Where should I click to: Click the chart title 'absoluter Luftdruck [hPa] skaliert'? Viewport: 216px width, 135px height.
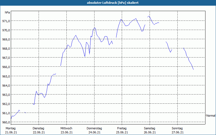(113, 3)
